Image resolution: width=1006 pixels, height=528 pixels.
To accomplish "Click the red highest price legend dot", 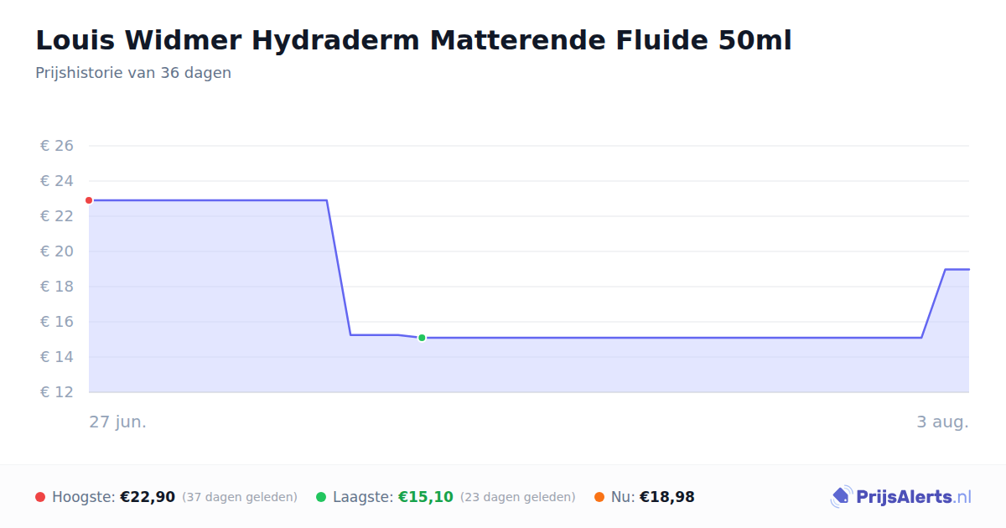I will point(40,497).
